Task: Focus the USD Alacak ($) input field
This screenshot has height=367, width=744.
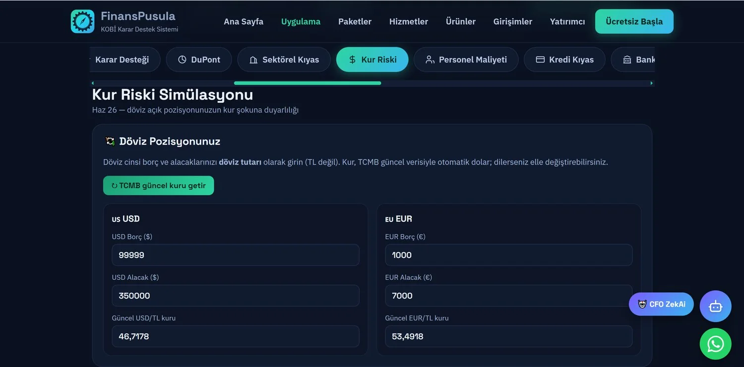Action: tap(236, 296)
